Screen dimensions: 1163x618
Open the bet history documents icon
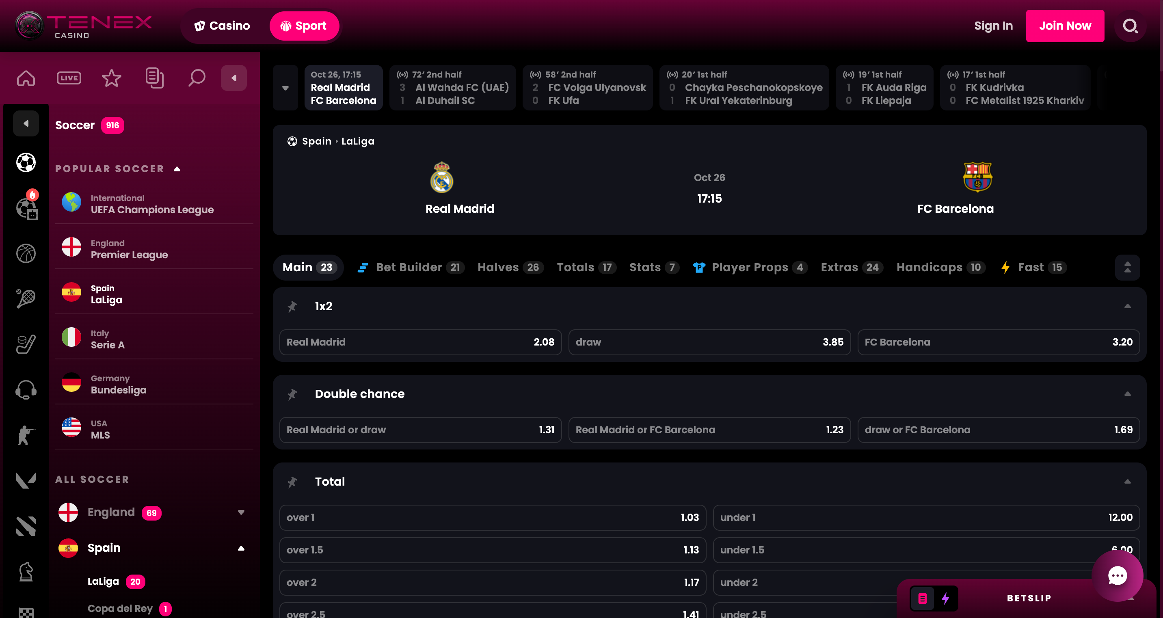tap(154, 78)
